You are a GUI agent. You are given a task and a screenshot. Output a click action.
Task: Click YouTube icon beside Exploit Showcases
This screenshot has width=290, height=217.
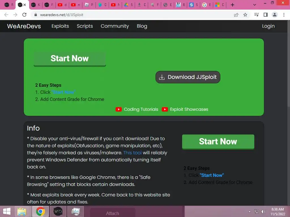[165, 109]
